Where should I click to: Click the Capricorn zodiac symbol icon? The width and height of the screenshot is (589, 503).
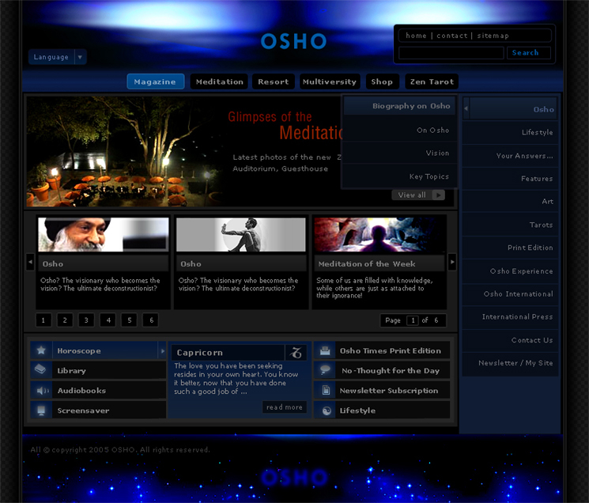pyautogui.click(x=296, y=353)
